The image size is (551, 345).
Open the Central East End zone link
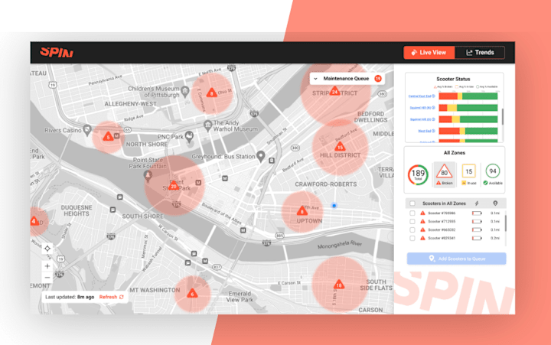click(422, 96)
